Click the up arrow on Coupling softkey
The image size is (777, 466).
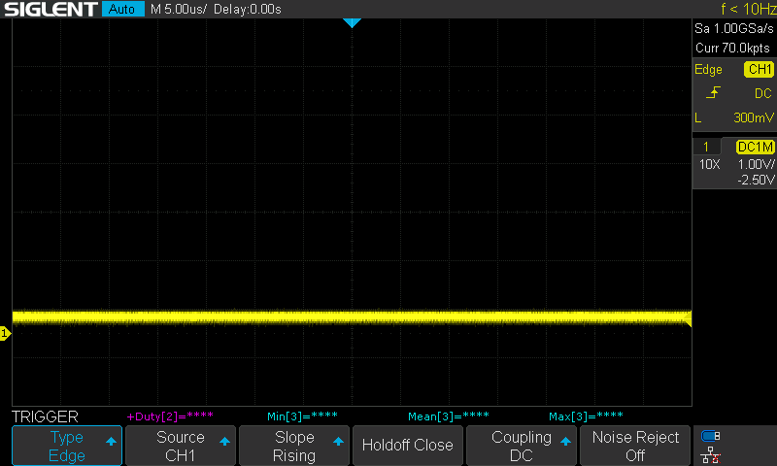565,441
